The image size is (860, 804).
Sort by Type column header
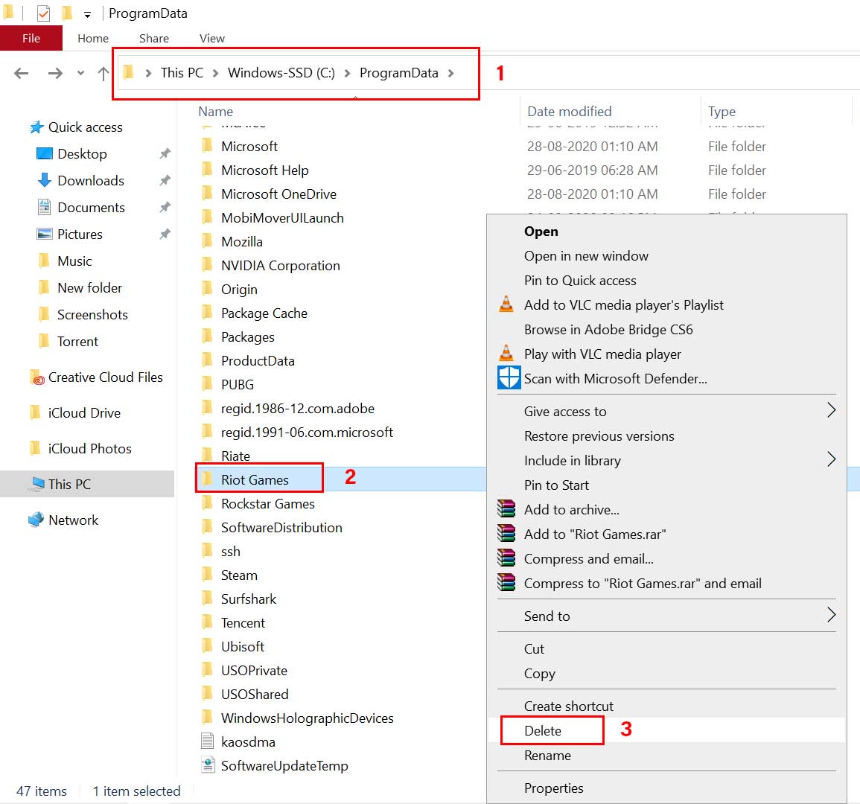pos(722,112)
